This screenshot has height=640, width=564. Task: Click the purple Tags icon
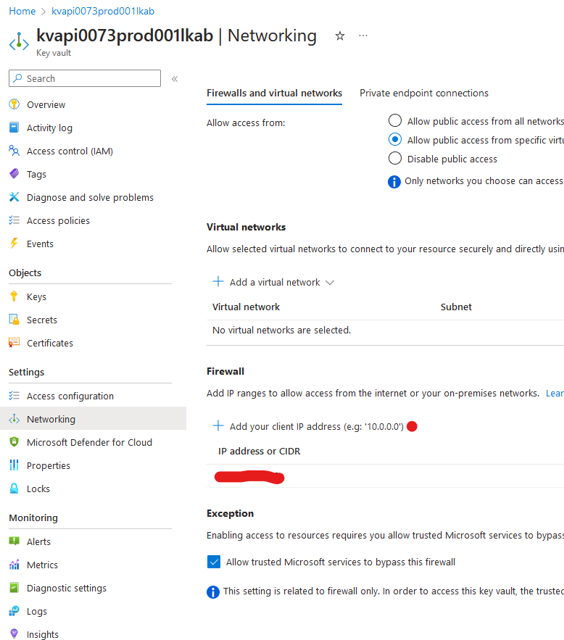coord(14,174)
